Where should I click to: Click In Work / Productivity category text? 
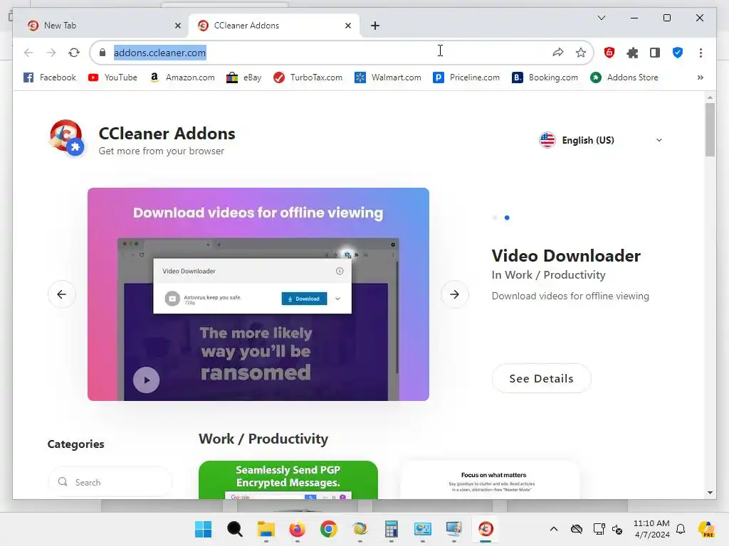point(549,275)
